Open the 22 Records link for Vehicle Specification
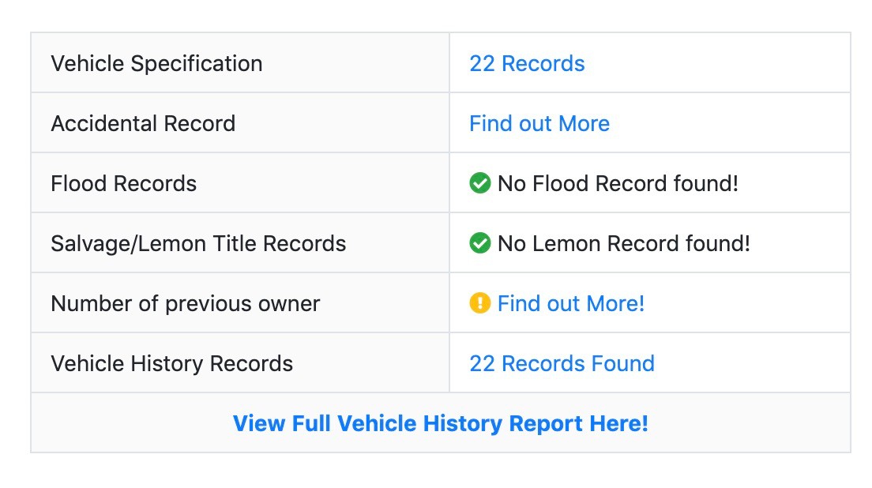872x488 pixels. [x=526, y=63]
